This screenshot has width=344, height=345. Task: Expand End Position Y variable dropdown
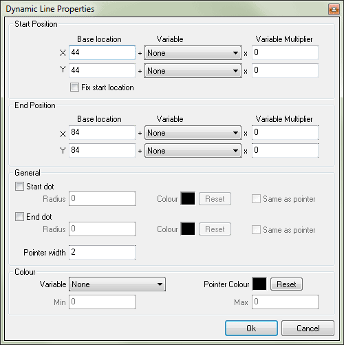click(x=193, y=151)
